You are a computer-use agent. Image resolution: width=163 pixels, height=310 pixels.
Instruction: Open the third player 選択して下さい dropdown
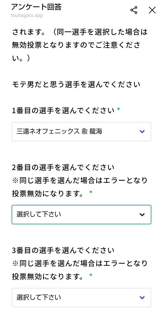click(81, 297)
